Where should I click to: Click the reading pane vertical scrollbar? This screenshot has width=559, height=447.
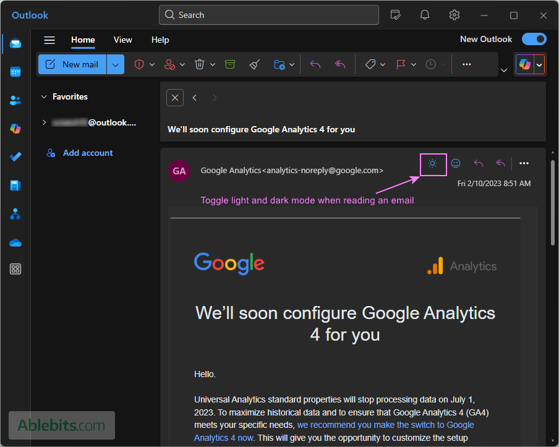point(553,203)
